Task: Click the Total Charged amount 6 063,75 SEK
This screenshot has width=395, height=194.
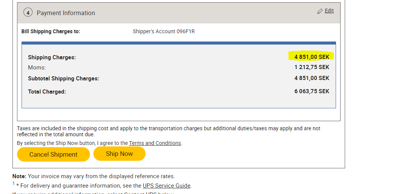Action: click(311, 91)
